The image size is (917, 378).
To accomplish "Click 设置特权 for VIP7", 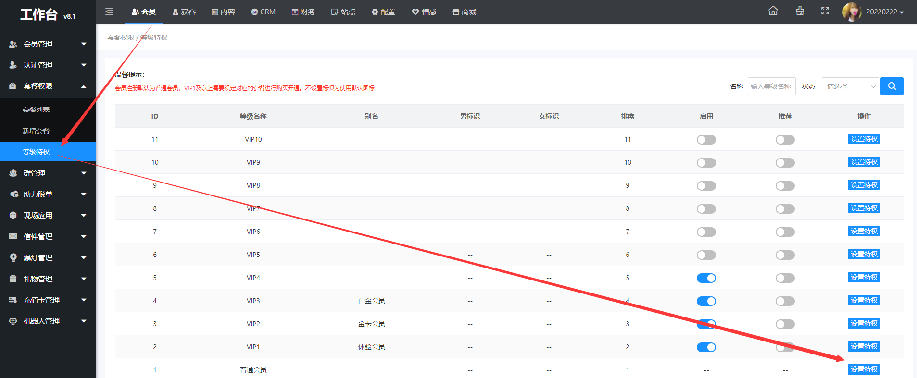I will pyautogui.click(x=864, y=208).
